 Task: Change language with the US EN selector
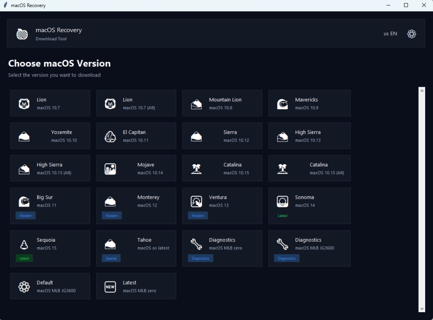(x=390, y=34)
